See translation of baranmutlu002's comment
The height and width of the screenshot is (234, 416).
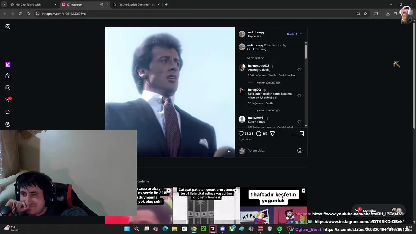coord(287,75)
